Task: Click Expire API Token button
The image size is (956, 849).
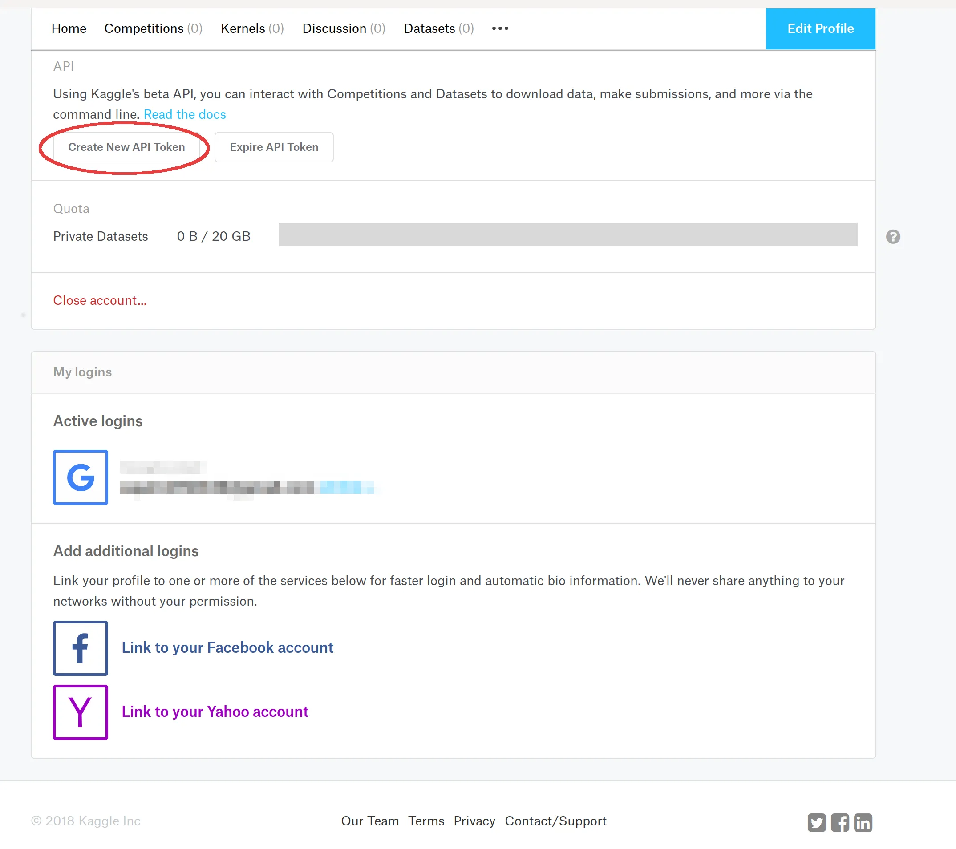Action: (x=274, y=147)
